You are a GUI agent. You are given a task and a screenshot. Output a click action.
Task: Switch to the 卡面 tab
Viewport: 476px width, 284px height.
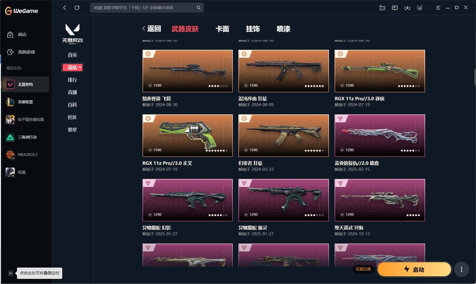[x=222, y=29]
